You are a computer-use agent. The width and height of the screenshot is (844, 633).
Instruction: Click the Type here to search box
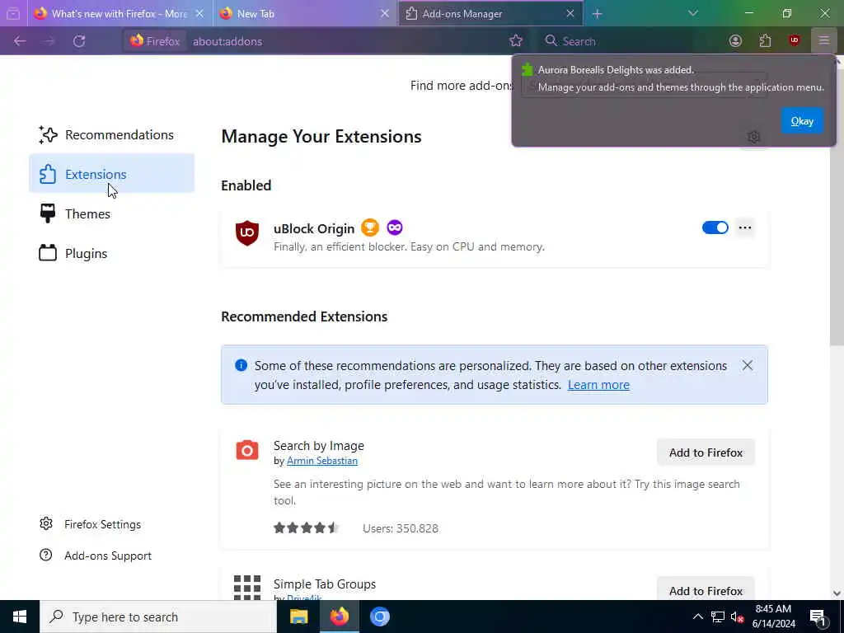click(x=158, y=617)
